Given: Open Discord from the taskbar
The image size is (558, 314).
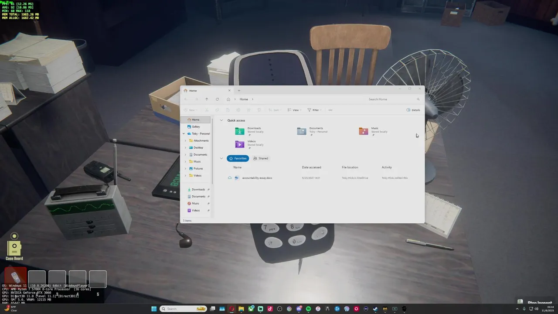Looking at the screenshot, I should click(299, 309).
